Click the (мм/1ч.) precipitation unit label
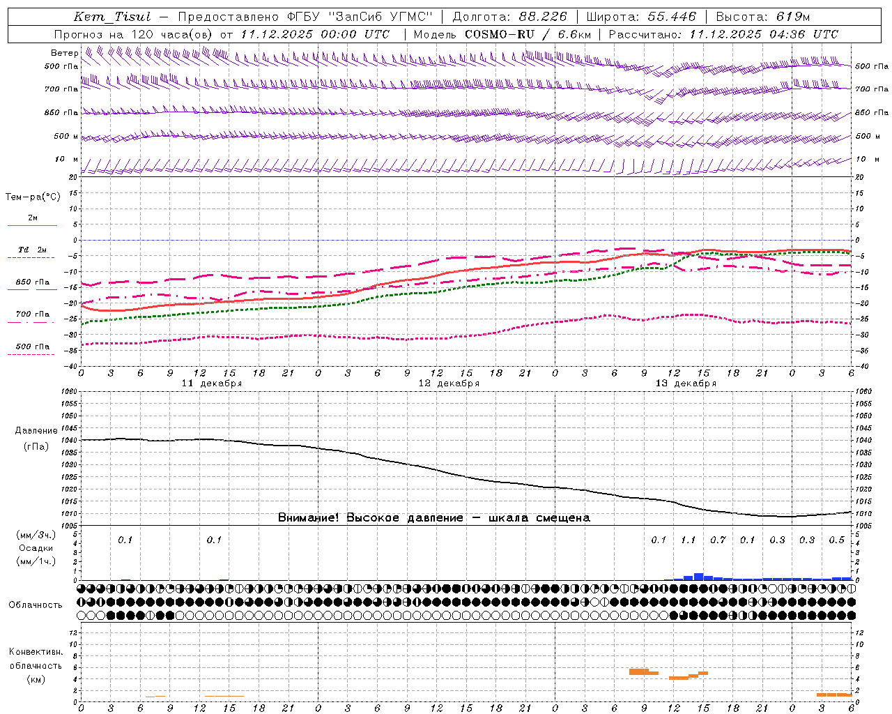 [36, 561]
